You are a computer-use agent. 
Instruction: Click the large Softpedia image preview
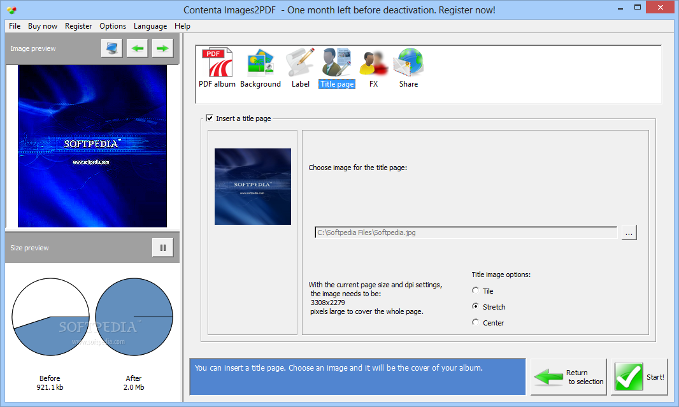[x=92, y=146]
